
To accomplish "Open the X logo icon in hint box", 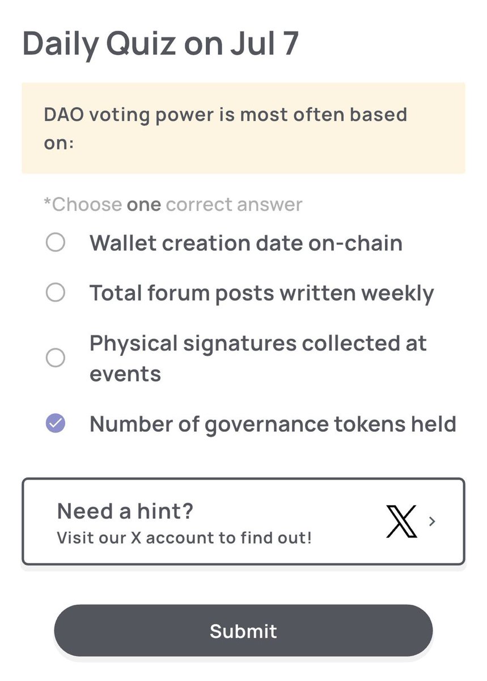I will (x=401, y=521).
